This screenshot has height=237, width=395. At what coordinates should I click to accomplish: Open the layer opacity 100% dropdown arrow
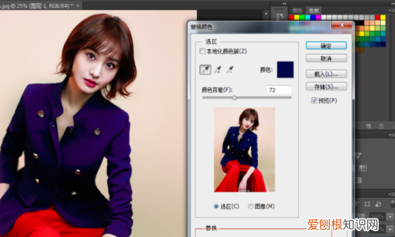point(390,217)
